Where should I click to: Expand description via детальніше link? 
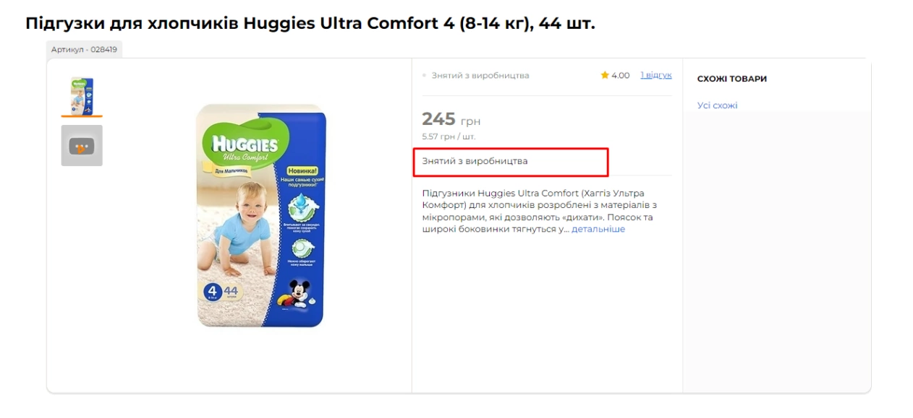[x=598, y=230]
